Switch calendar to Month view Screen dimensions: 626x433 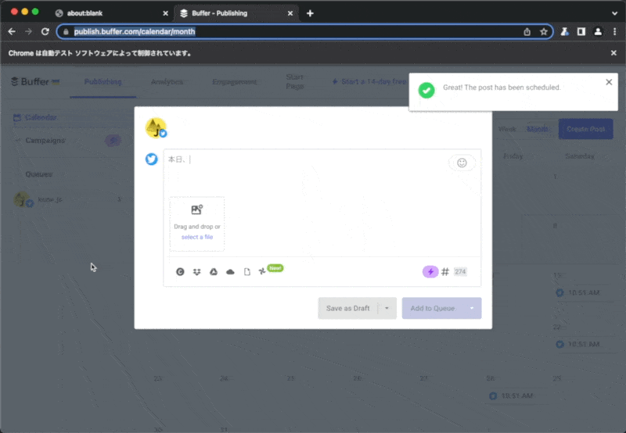point(537,129)
